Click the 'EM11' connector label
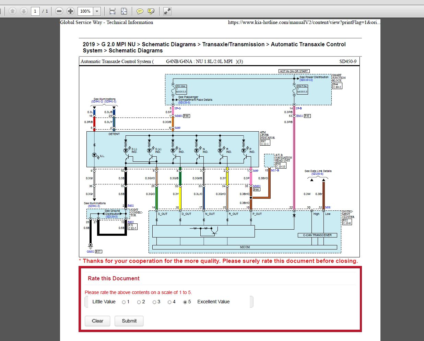The width and height of the screenshot is (424, 341). [299, 116]
